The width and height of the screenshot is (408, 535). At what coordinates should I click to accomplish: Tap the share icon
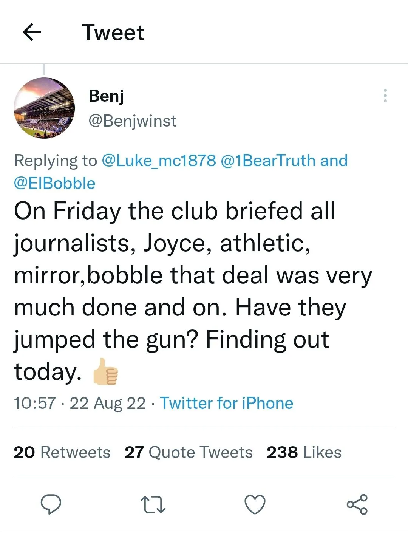click(x=357, y=505)
